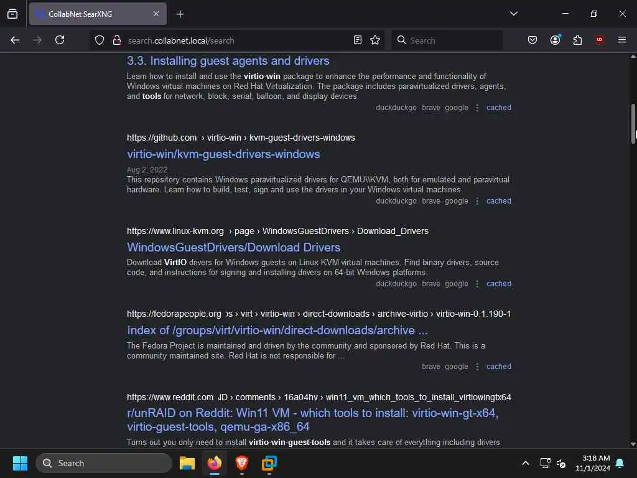Open File Explorer from the taskbar

click(187, 463)
